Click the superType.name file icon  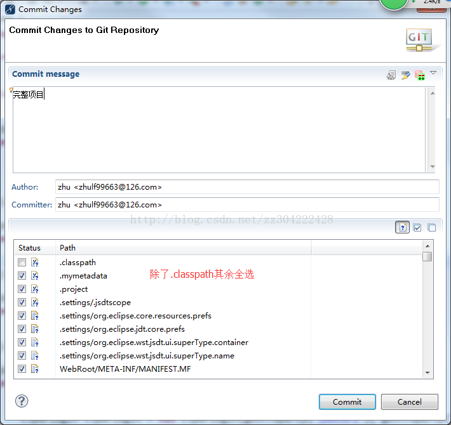pyautogui.click(x=35, y=355)
